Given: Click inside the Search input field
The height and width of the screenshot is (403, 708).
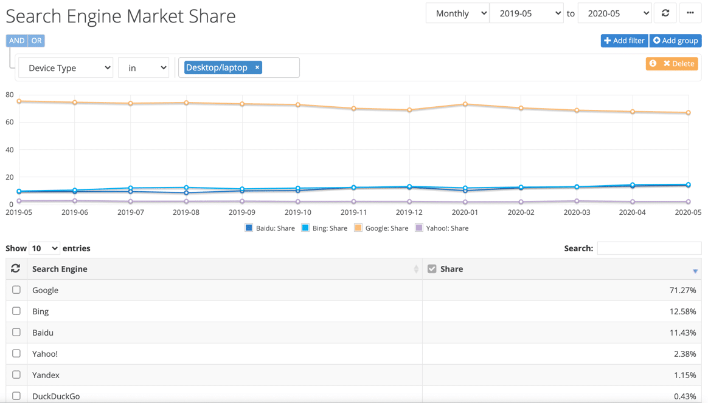Looking at the screenshot, I should coord(649,248).
